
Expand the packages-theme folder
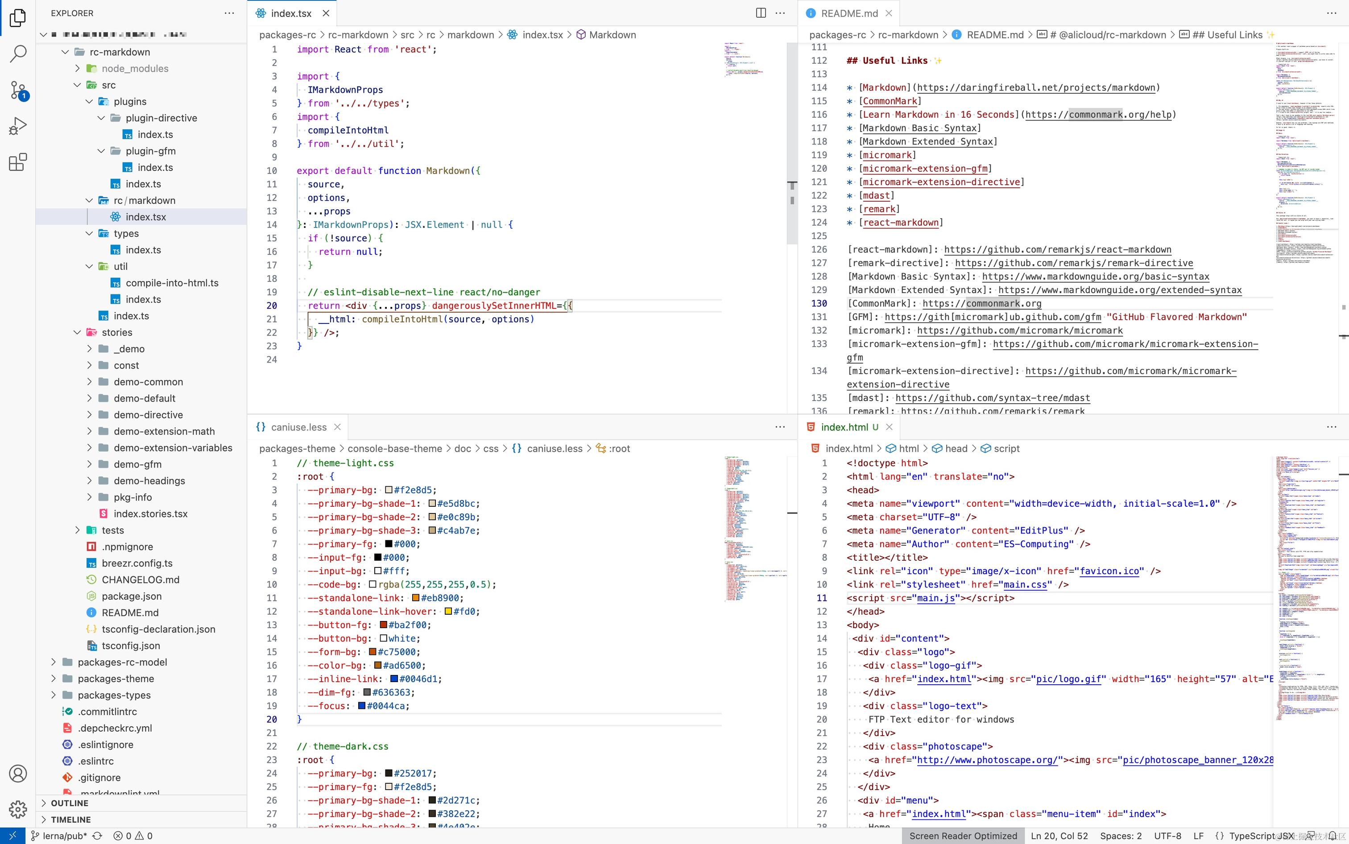116,678
